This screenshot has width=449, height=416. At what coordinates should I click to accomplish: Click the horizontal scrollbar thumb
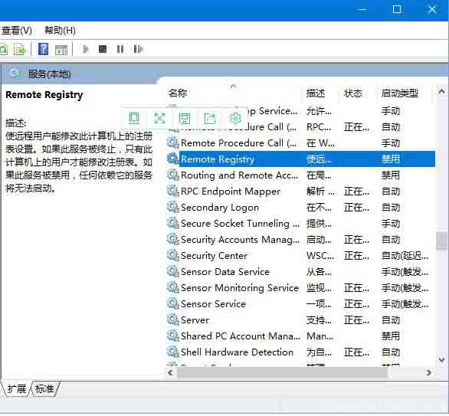282,372
